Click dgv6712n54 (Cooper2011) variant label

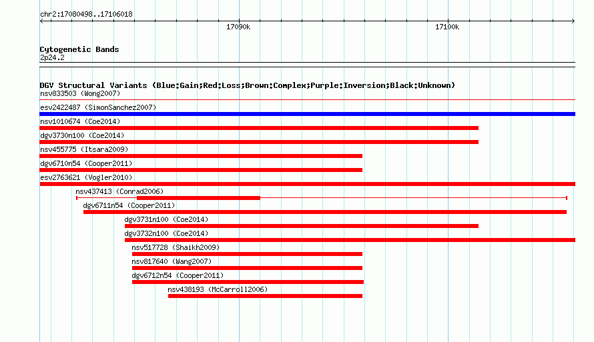(x=178, y=275)
